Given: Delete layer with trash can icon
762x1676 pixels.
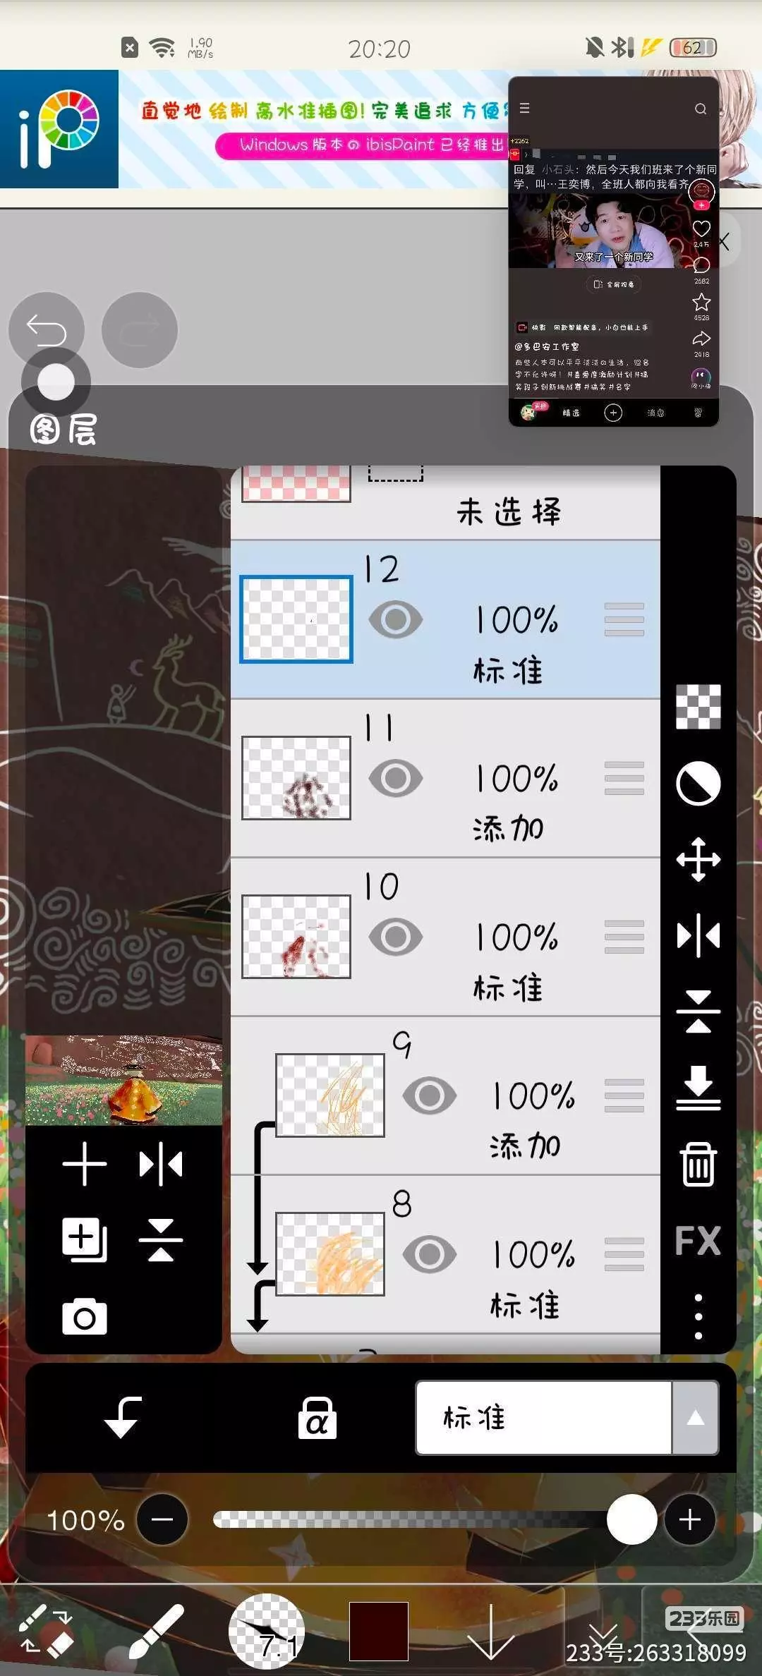Looking at the screenshot, I should [698, 1164].
